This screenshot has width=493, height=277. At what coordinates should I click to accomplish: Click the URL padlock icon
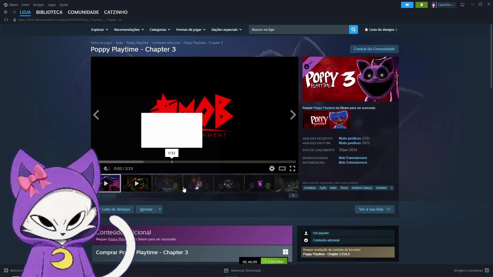click(14, 20)
